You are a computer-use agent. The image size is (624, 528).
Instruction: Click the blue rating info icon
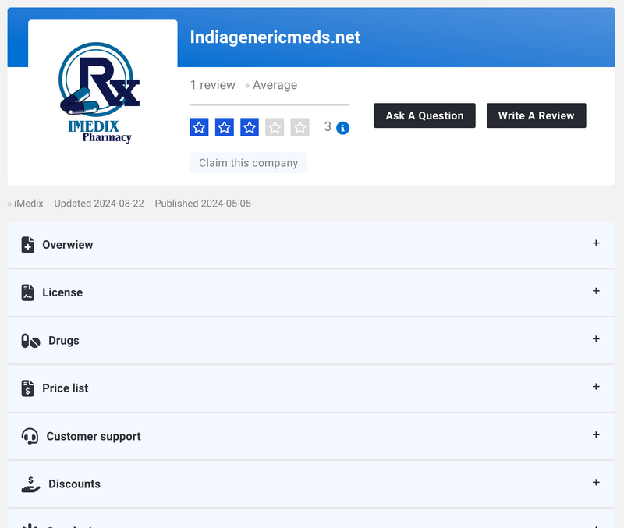(342, 128)
